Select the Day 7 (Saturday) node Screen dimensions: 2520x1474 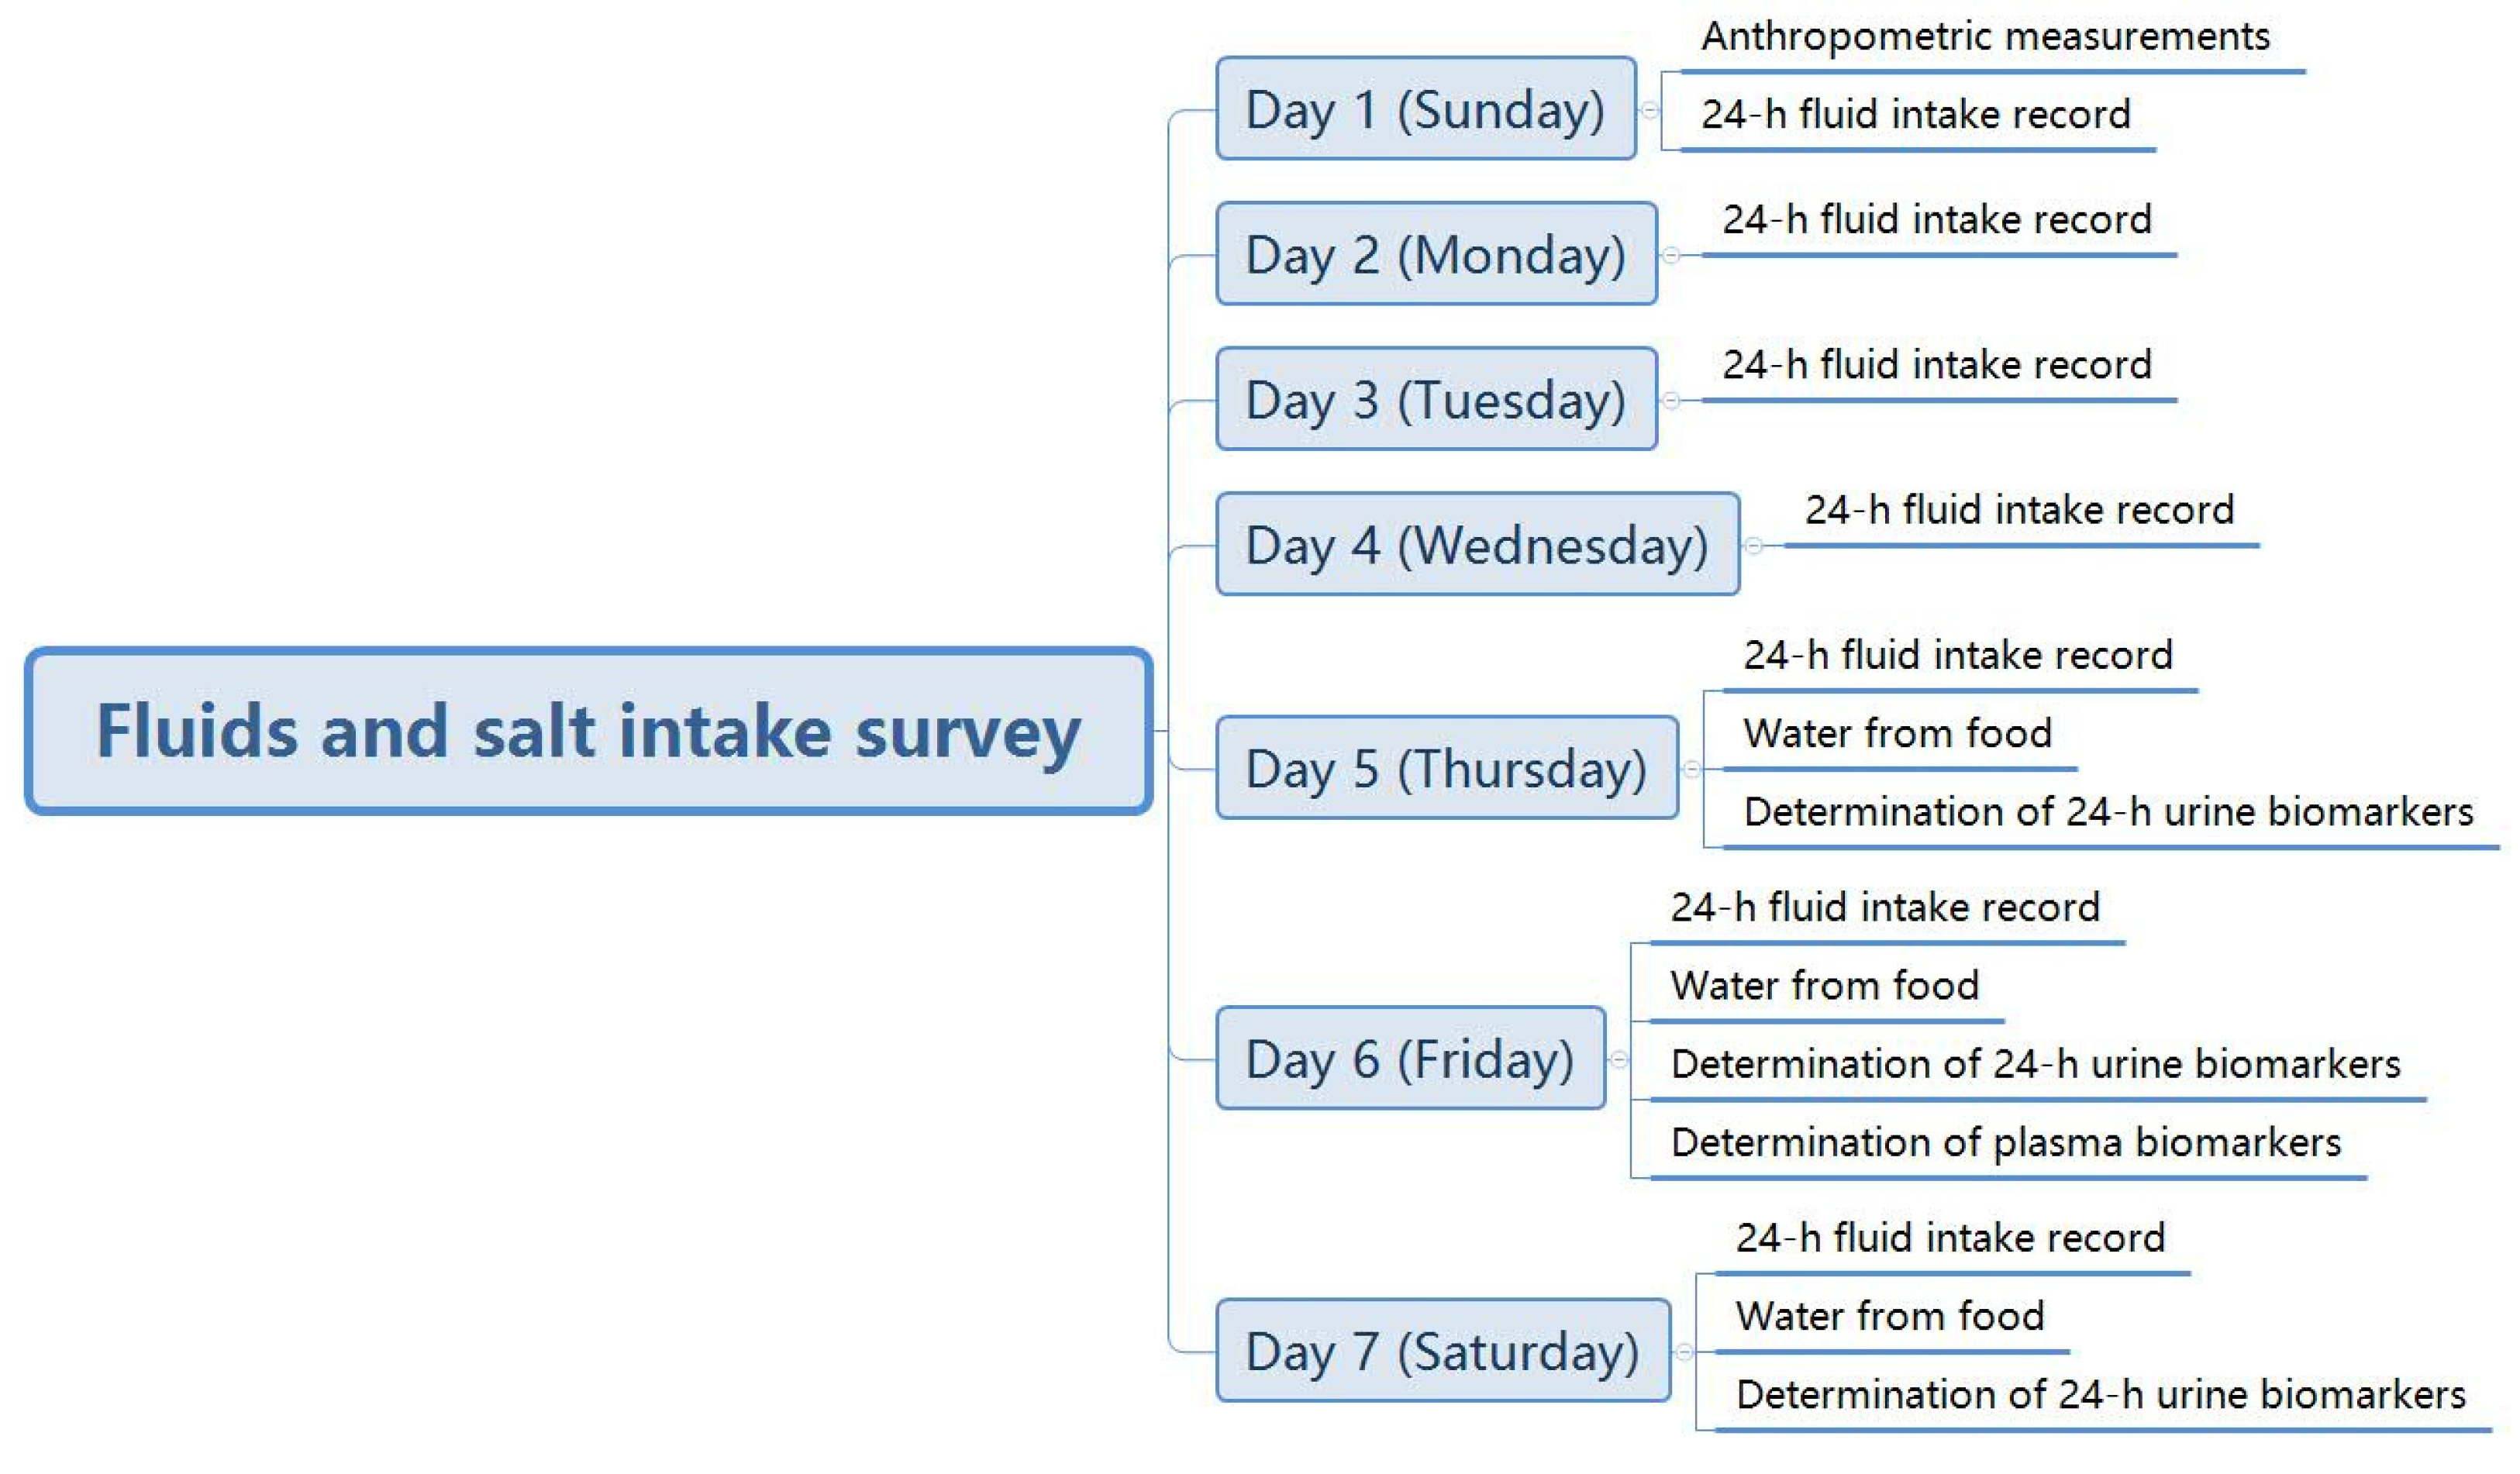[1442, 1351]
